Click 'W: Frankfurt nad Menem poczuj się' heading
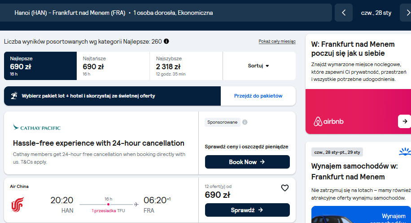Image resolution: width=411 pixels, height=223 pixels. (x=353, y=49)
